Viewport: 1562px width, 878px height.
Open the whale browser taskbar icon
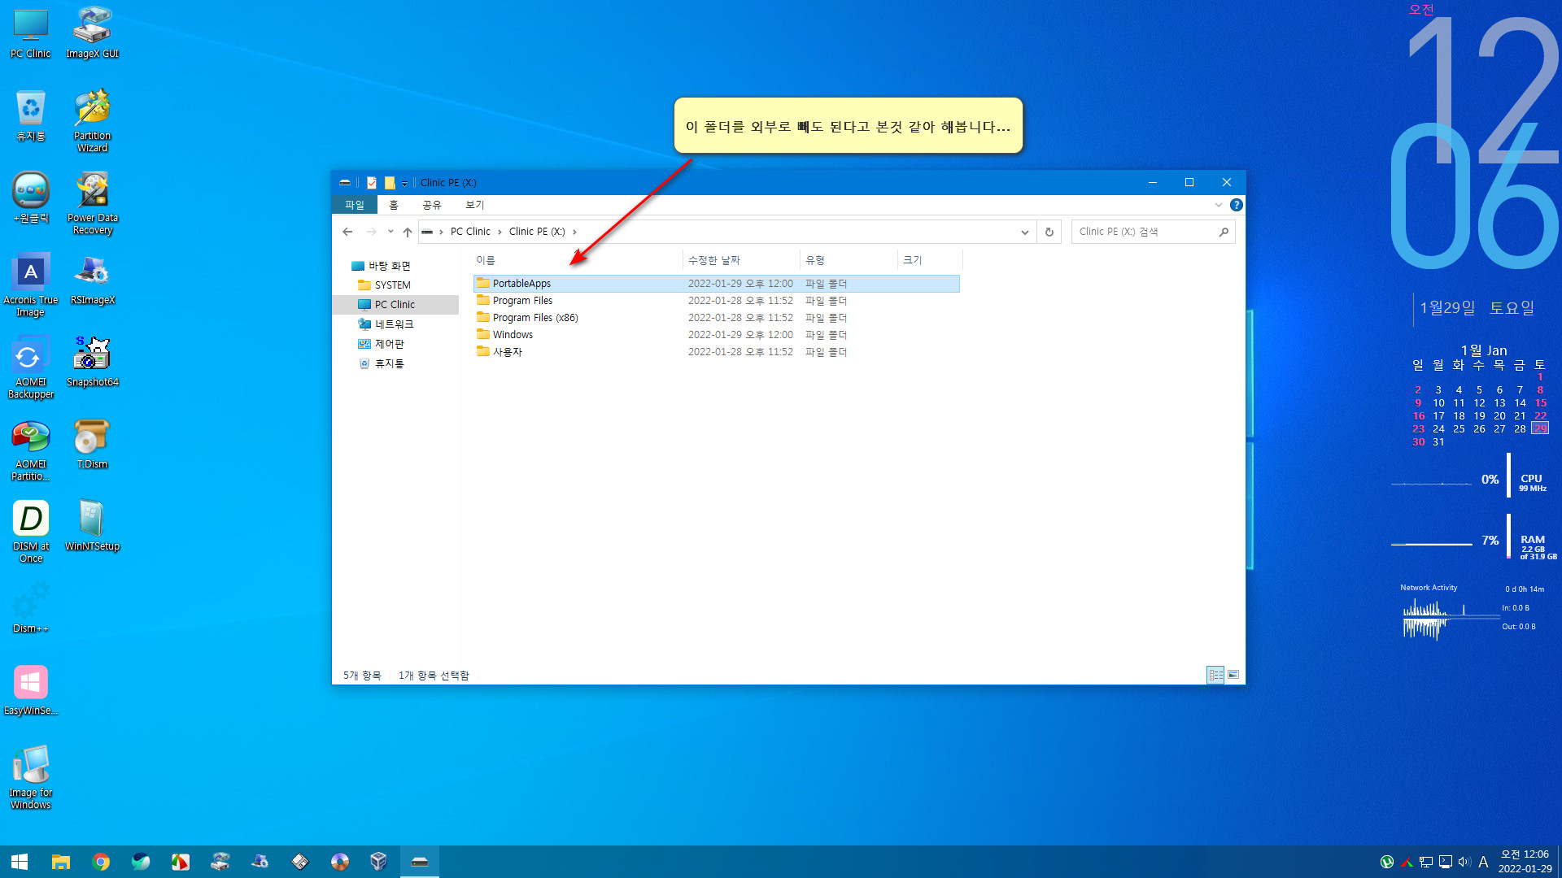click(x=141, y=862)
